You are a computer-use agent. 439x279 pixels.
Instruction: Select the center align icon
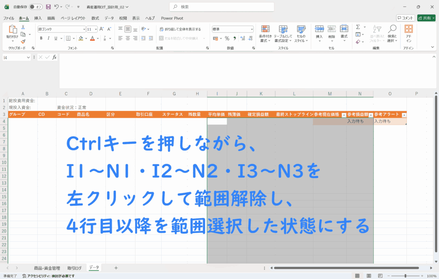pos(128,38)
